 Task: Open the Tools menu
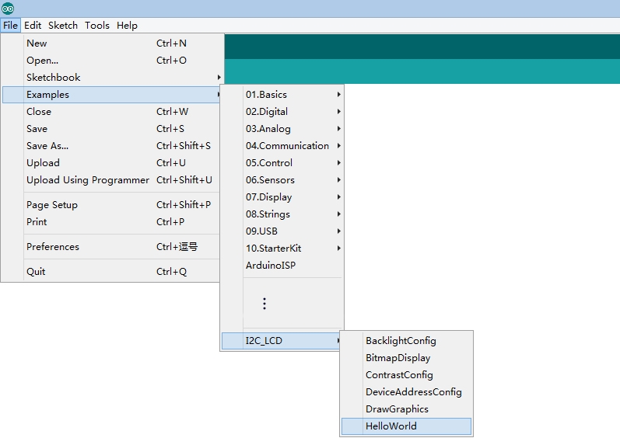[x=97, y=26]
